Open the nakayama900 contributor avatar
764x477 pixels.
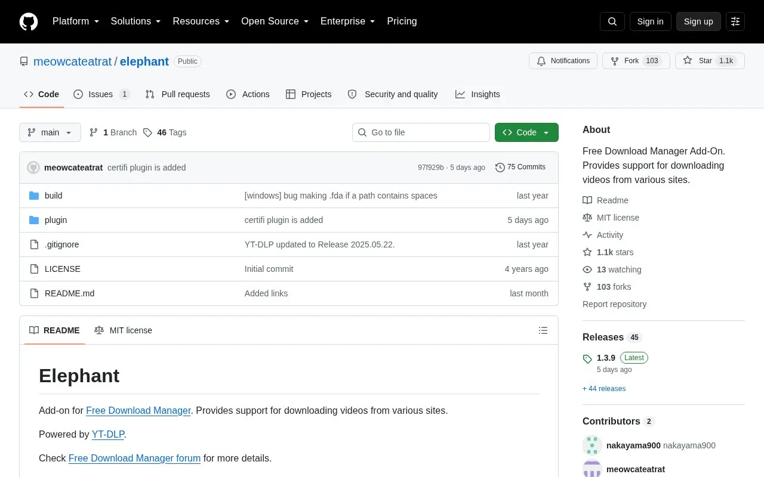point(592,445)
